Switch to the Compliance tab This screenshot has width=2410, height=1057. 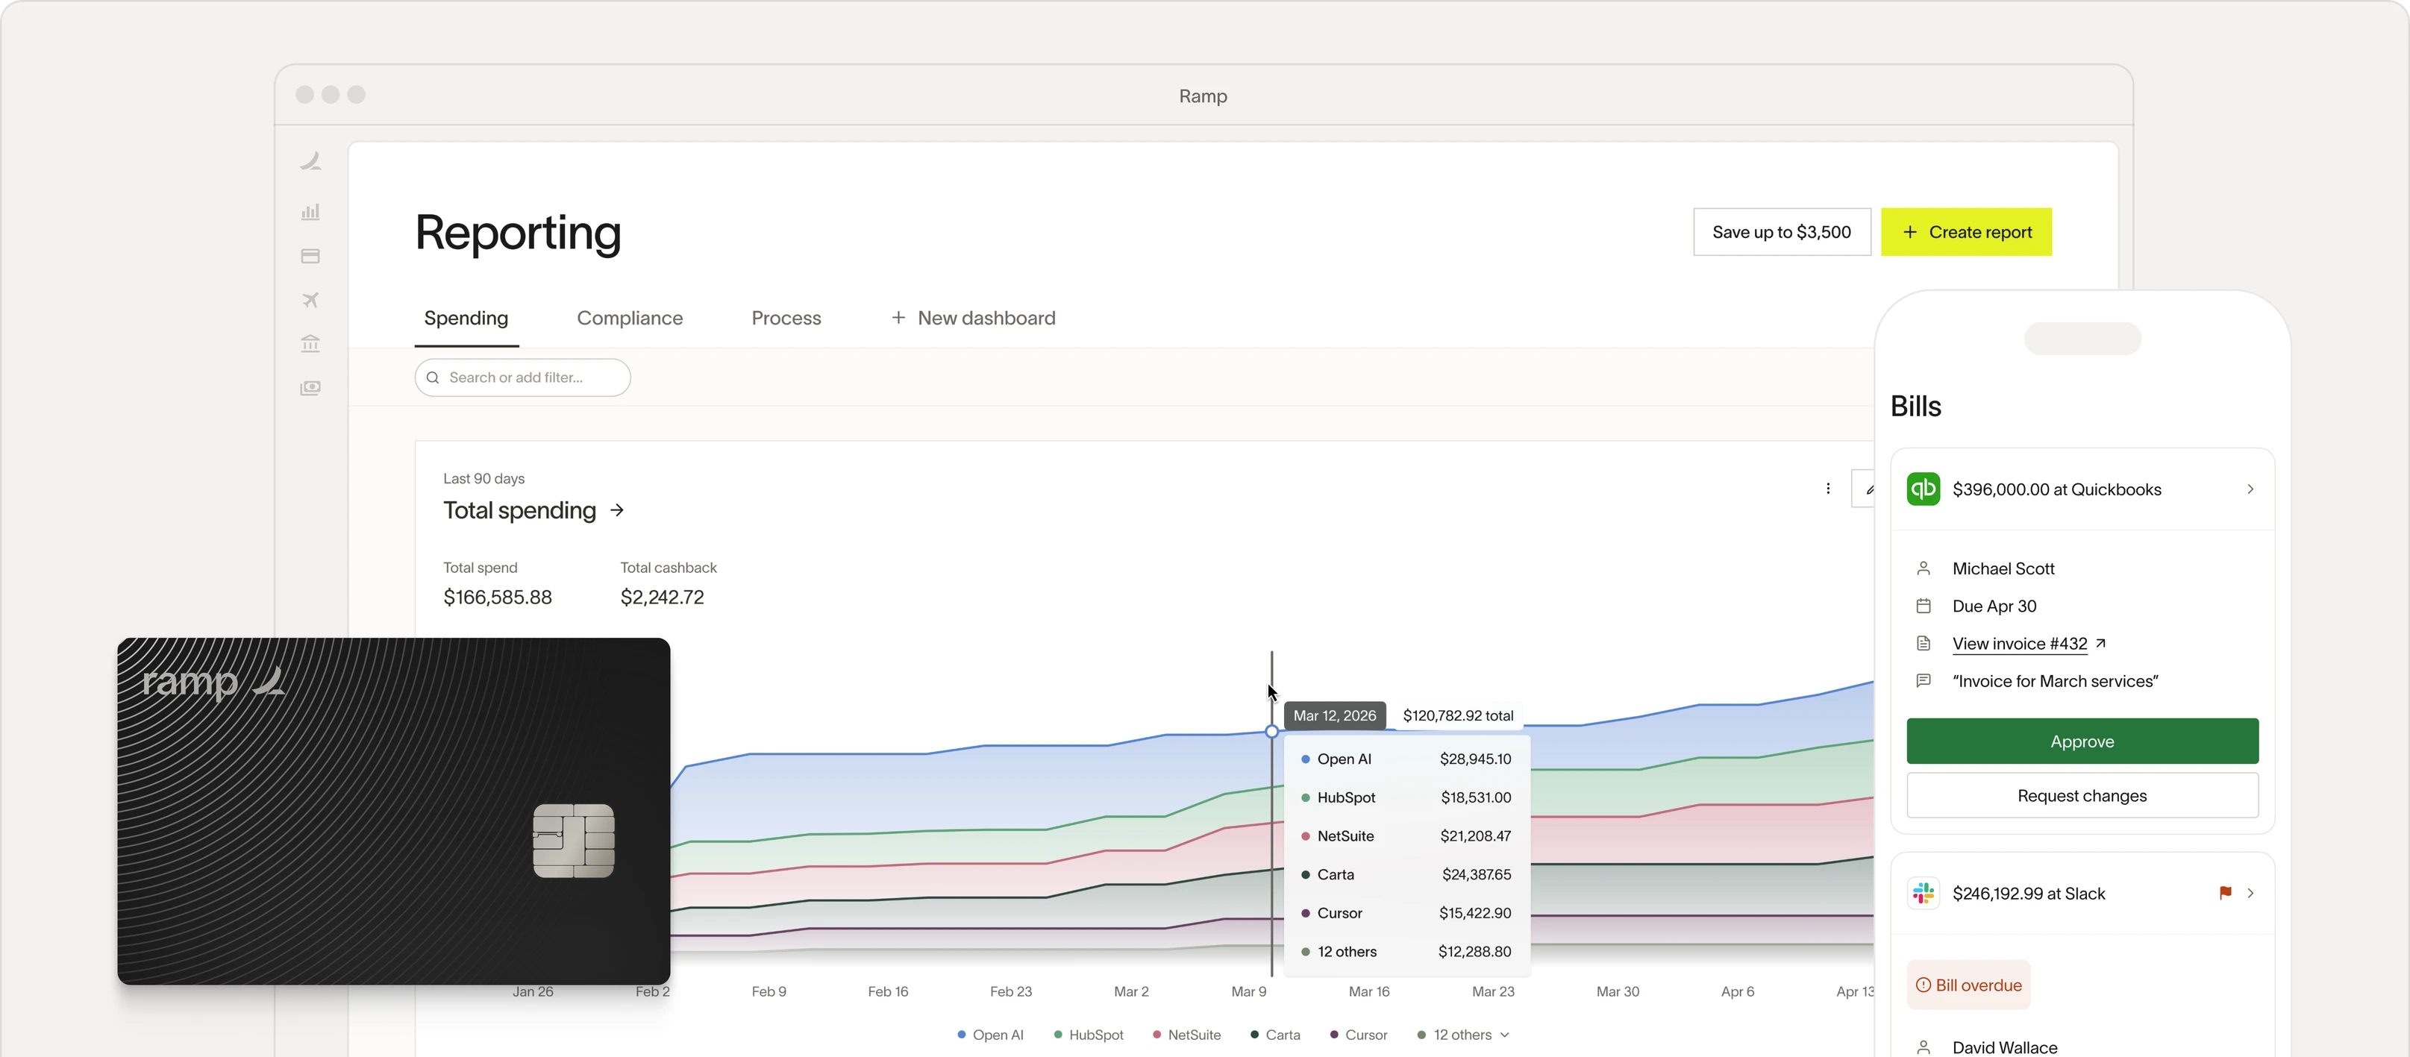[630, 318]
